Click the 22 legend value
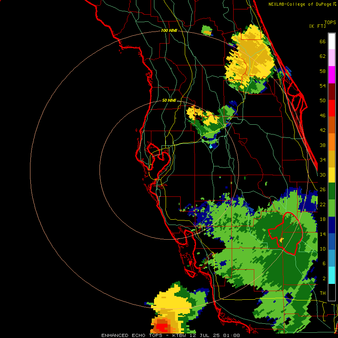Screen dimensions: 338x338 click(323, 204)
